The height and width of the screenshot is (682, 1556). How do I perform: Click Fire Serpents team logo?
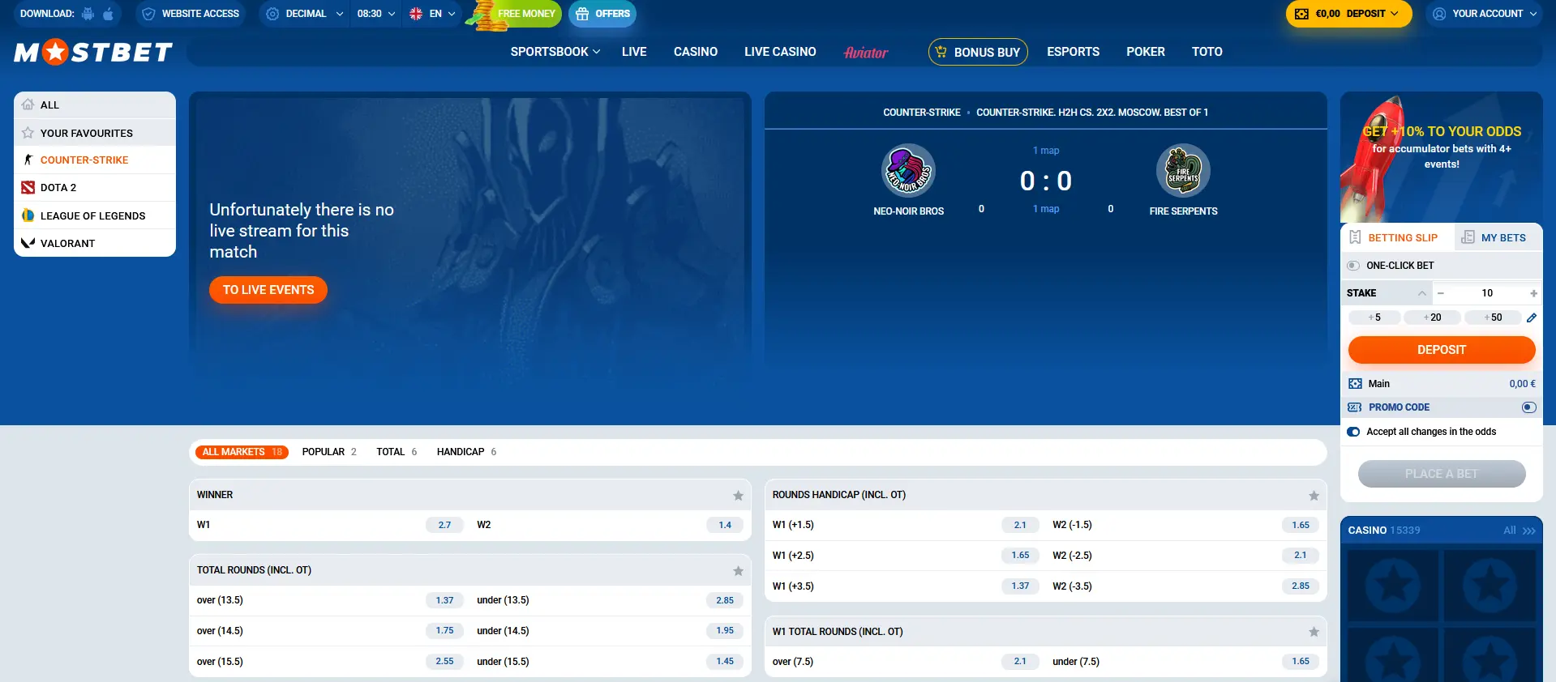[1183, 171]
